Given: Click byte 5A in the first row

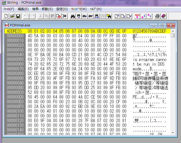Looking at the screenshot, I should [x=36, y=36].
